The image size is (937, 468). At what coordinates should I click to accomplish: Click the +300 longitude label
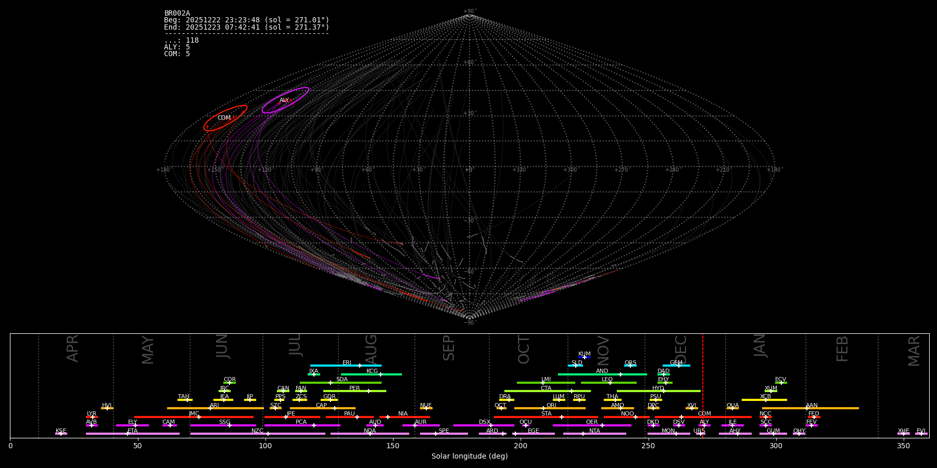tap(570, 170)
